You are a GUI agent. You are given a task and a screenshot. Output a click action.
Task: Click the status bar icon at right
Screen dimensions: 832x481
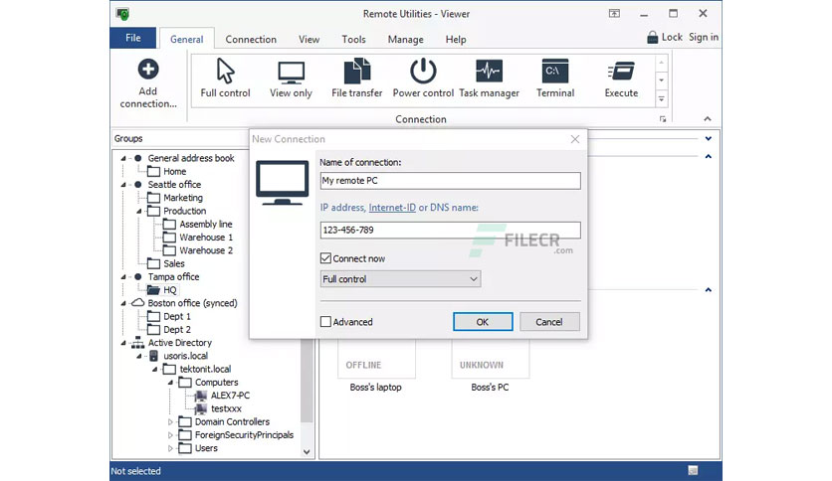point(693,470)
